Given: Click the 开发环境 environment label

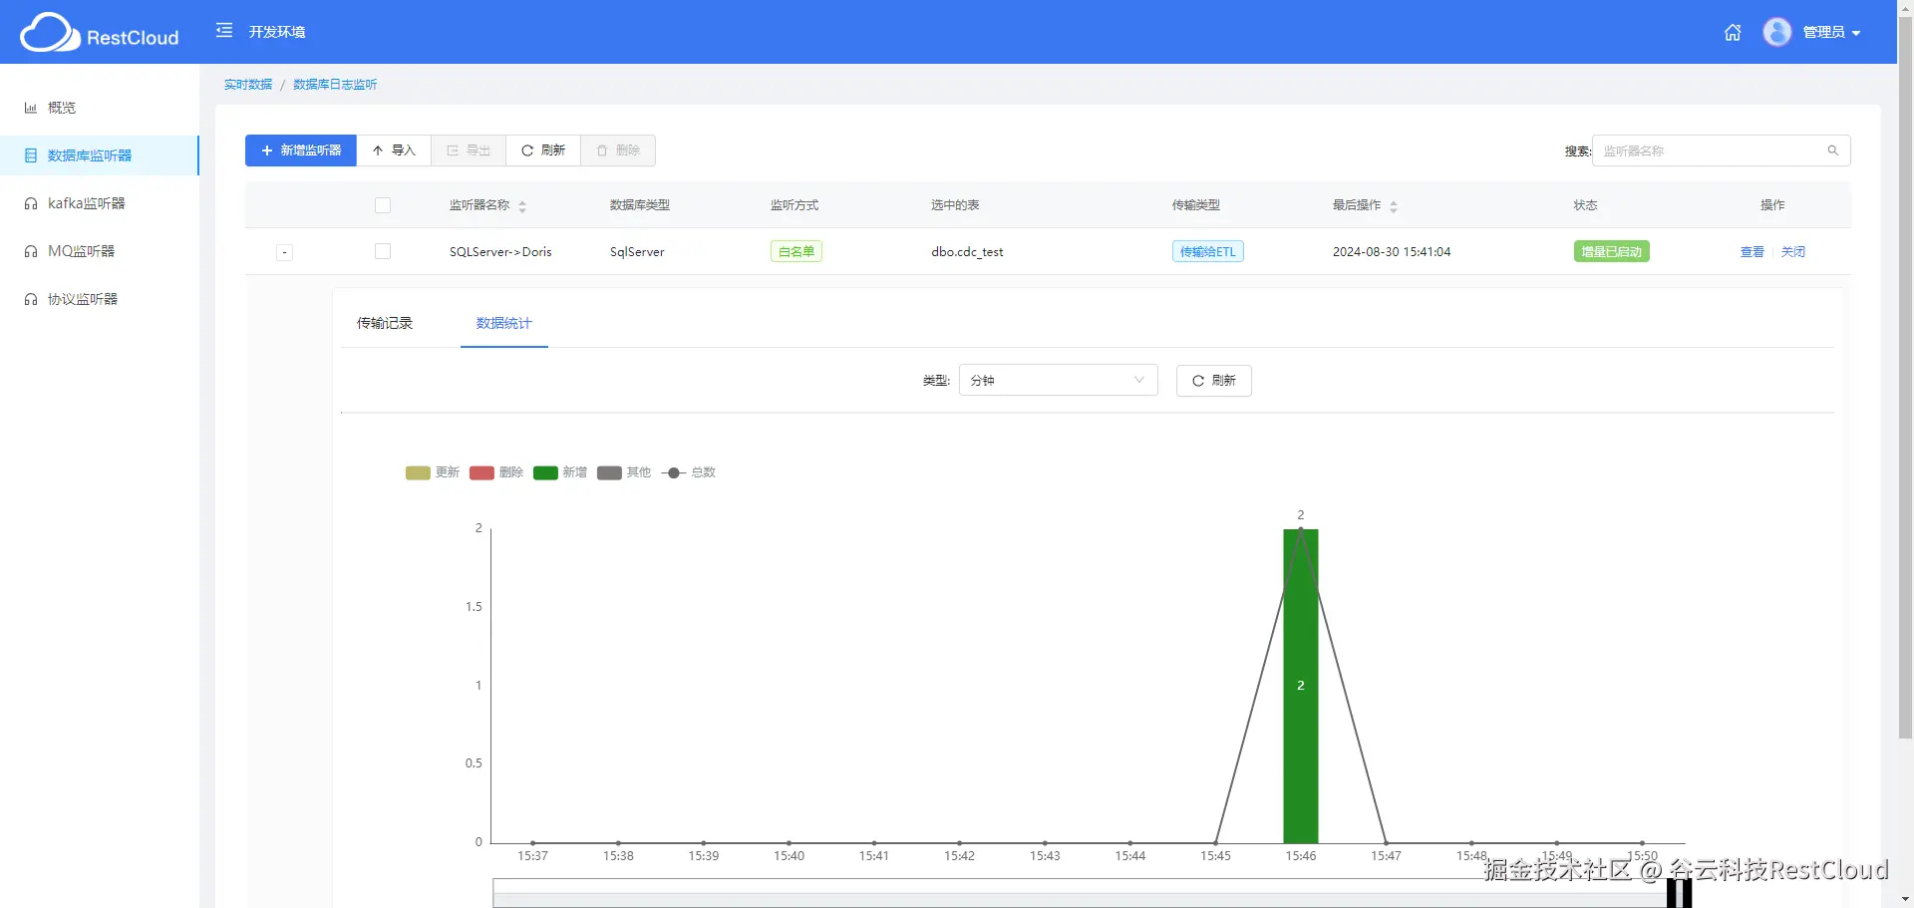Looking at the screenshot, I should [277, 32].
